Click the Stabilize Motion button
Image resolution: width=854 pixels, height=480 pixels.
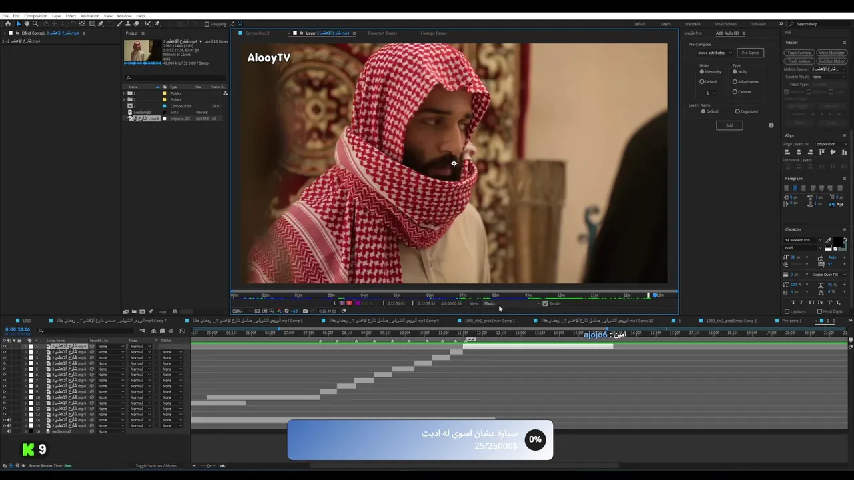coord(831,61)
